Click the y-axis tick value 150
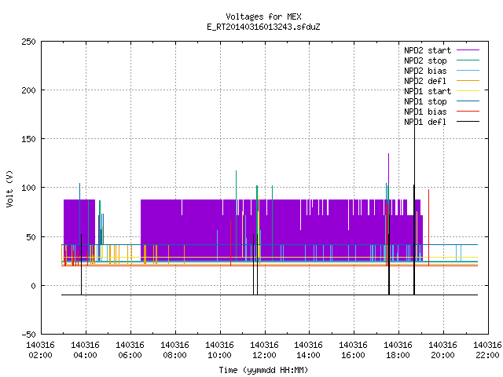The height and width of the screenshot is (377, 503). pos(28,139)
